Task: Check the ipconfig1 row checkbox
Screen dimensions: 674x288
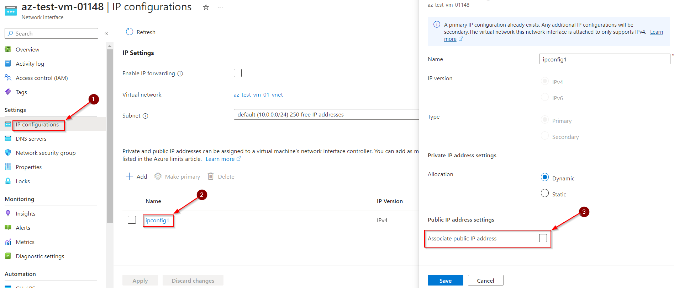Action: [132, 220]
